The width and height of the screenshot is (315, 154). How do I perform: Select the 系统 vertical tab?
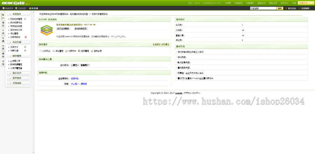[x=3, y=63]
